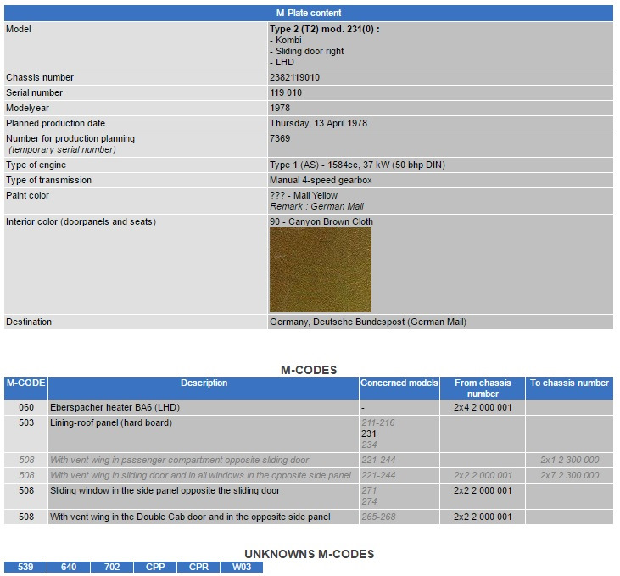The height and width of the screenshot is (576, 620).
Task: Click concerned models 265-268
Action: pyautogui.click(x=378, y=517)
